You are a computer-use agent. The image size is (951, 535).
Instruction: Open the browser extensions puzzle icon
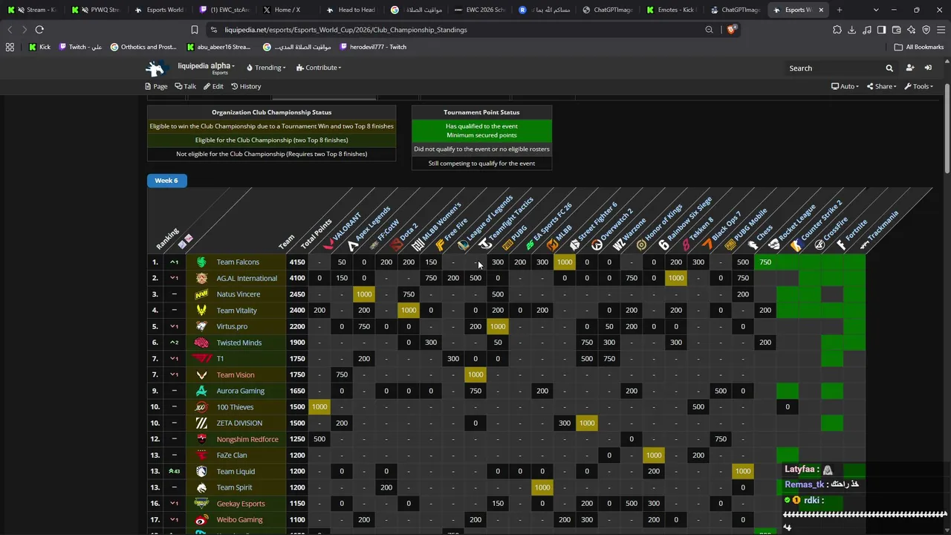coord(837,30)
